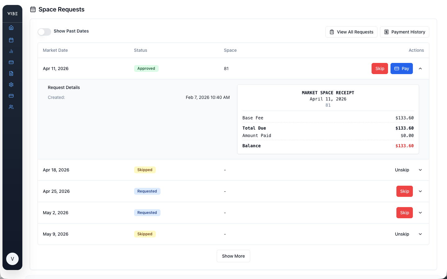Screen dimensions: 447x279
Task: Click the calendar icon beside Space Requests heading
Action: 33,9
